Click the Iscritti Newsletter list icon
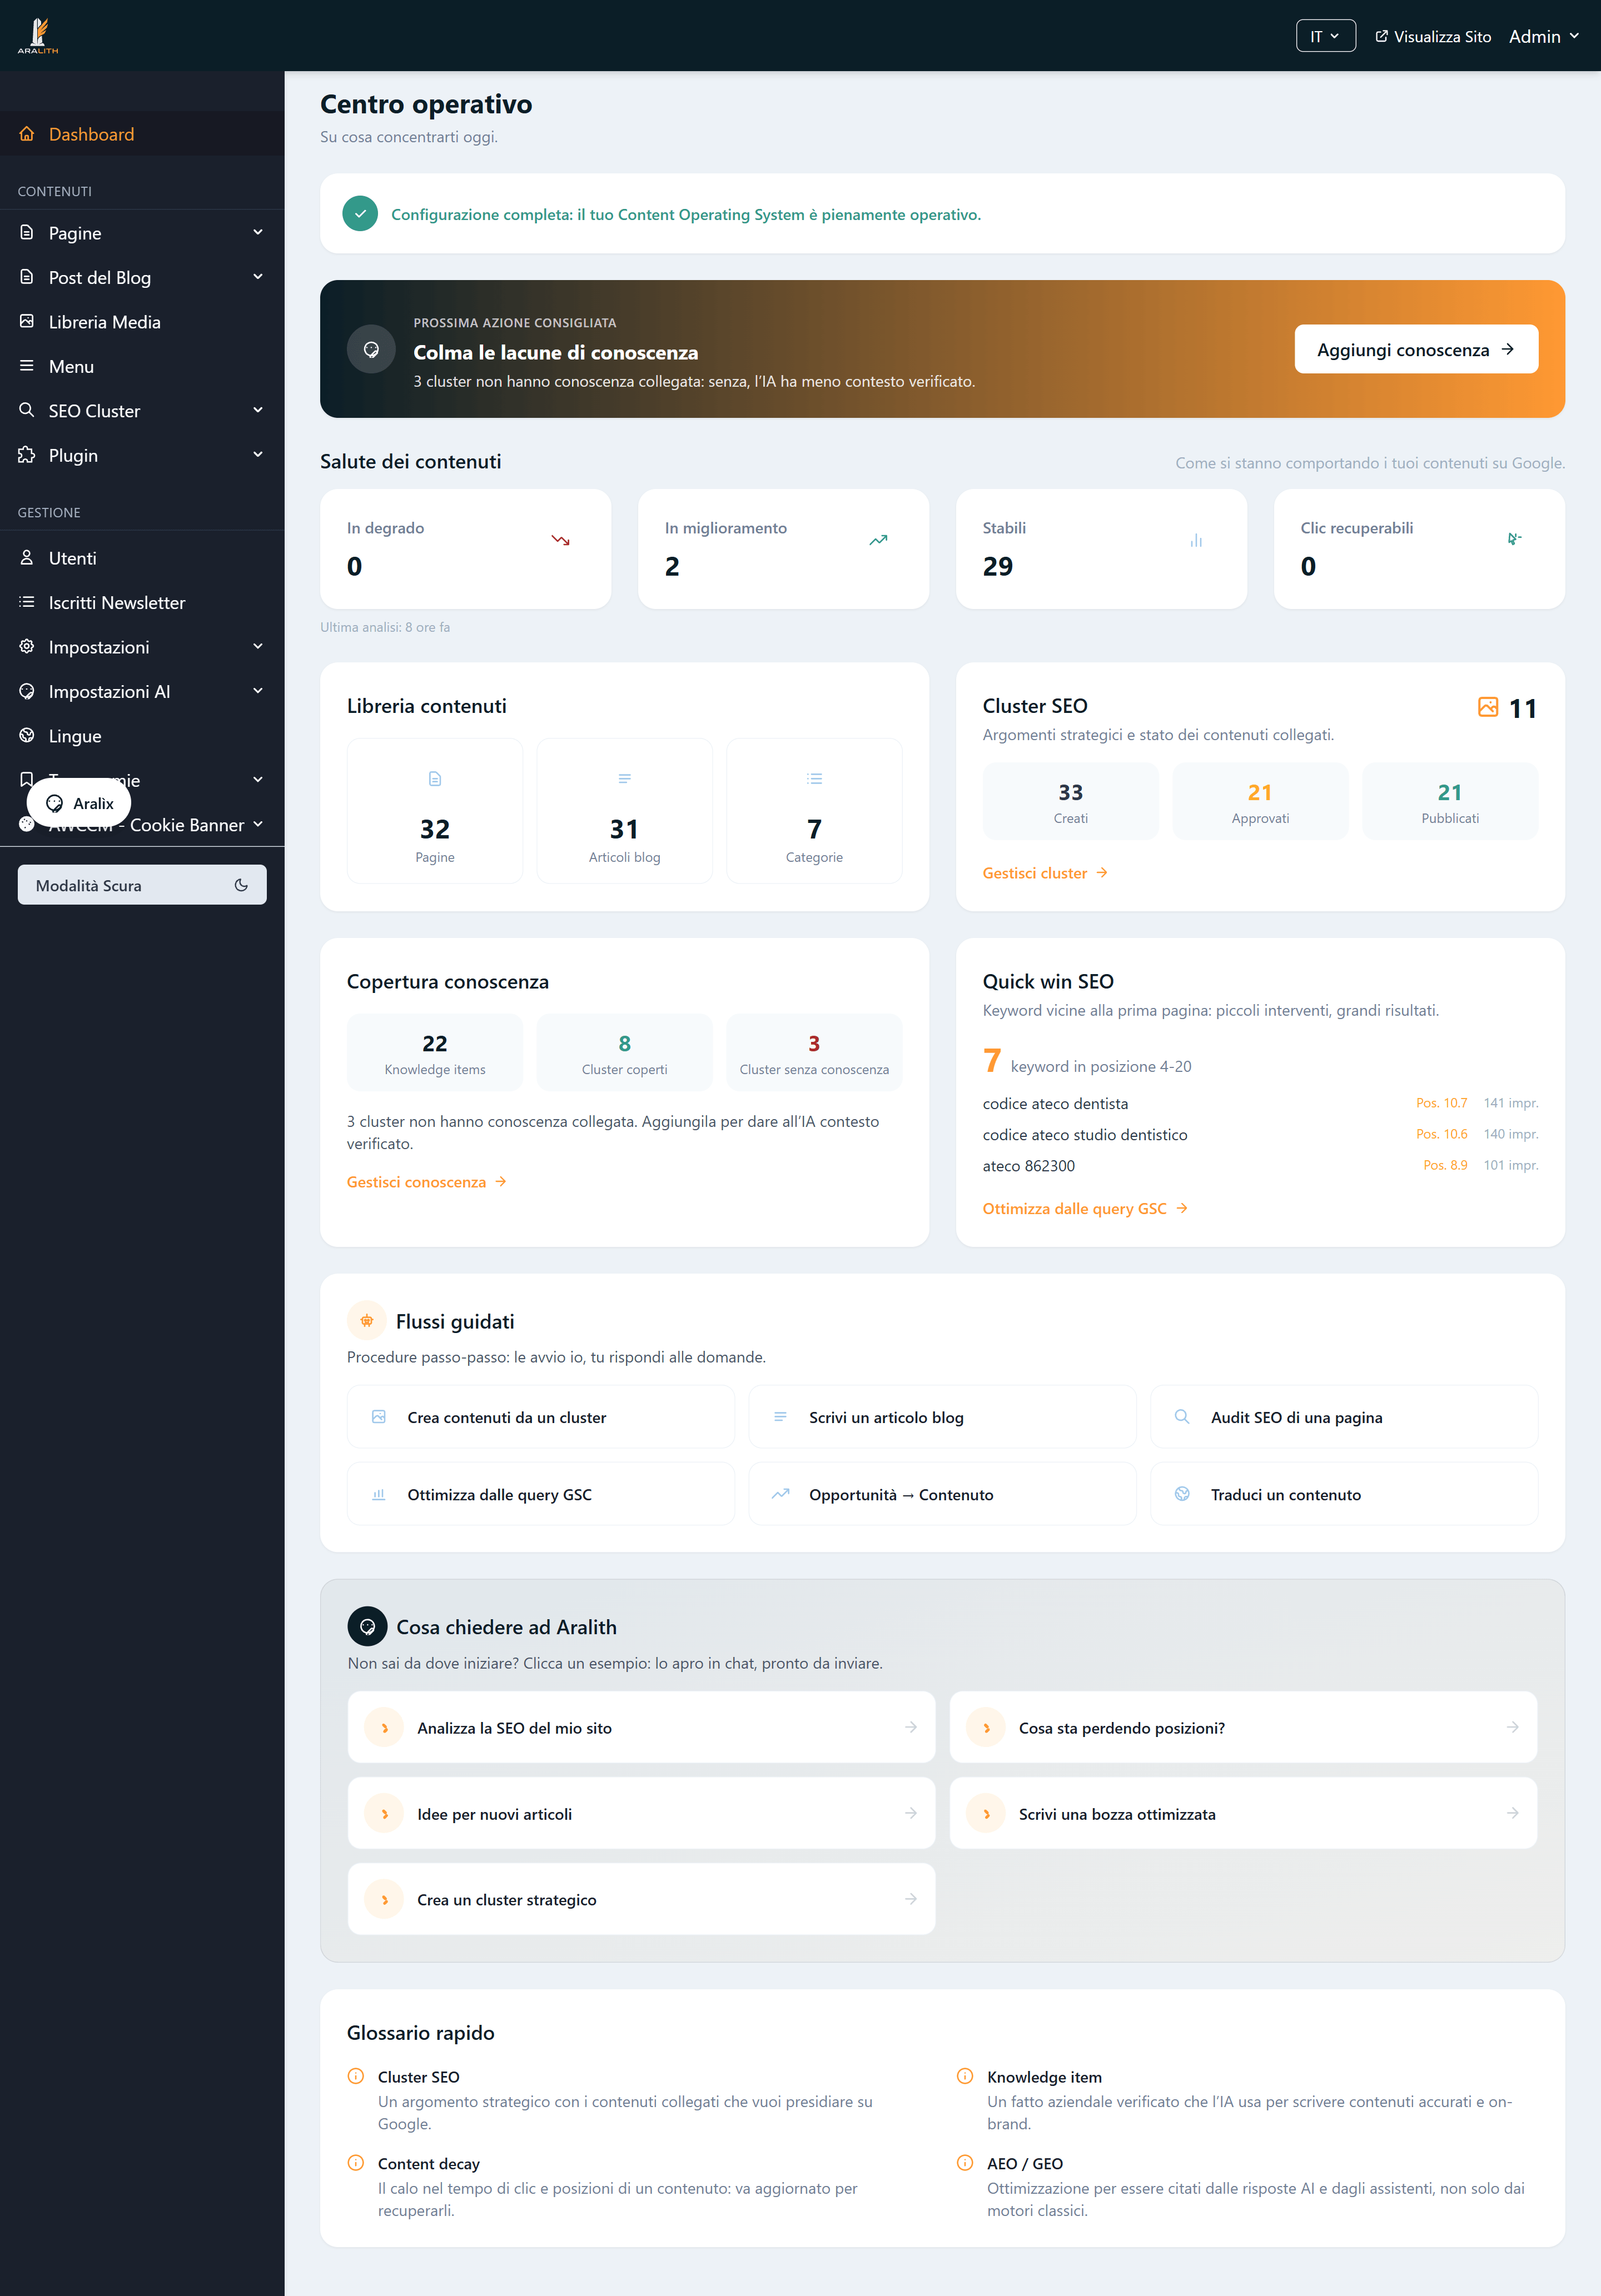This screenshot has height=2296, width=1601. pos(27,602)
